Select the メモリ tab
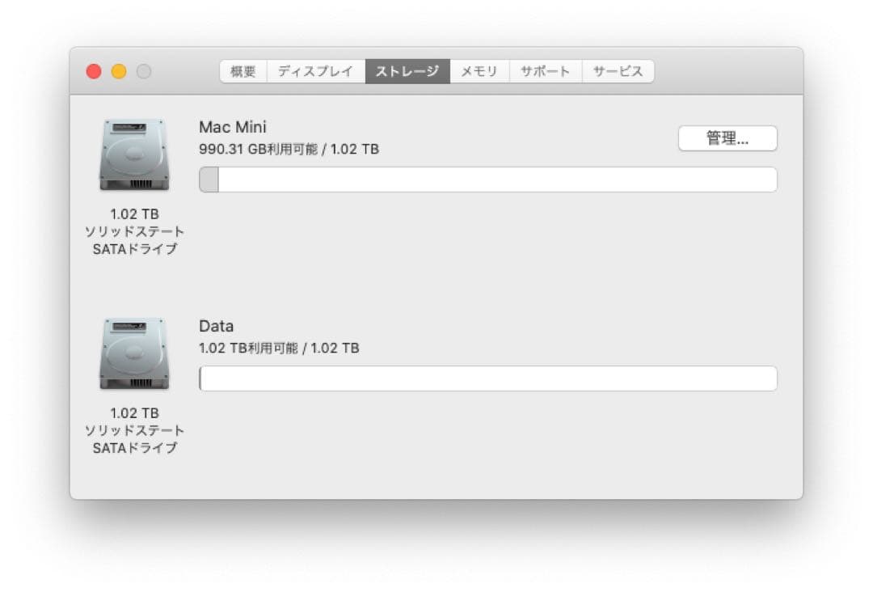Screen dimensions: 873x592 [x=479, y=70]
